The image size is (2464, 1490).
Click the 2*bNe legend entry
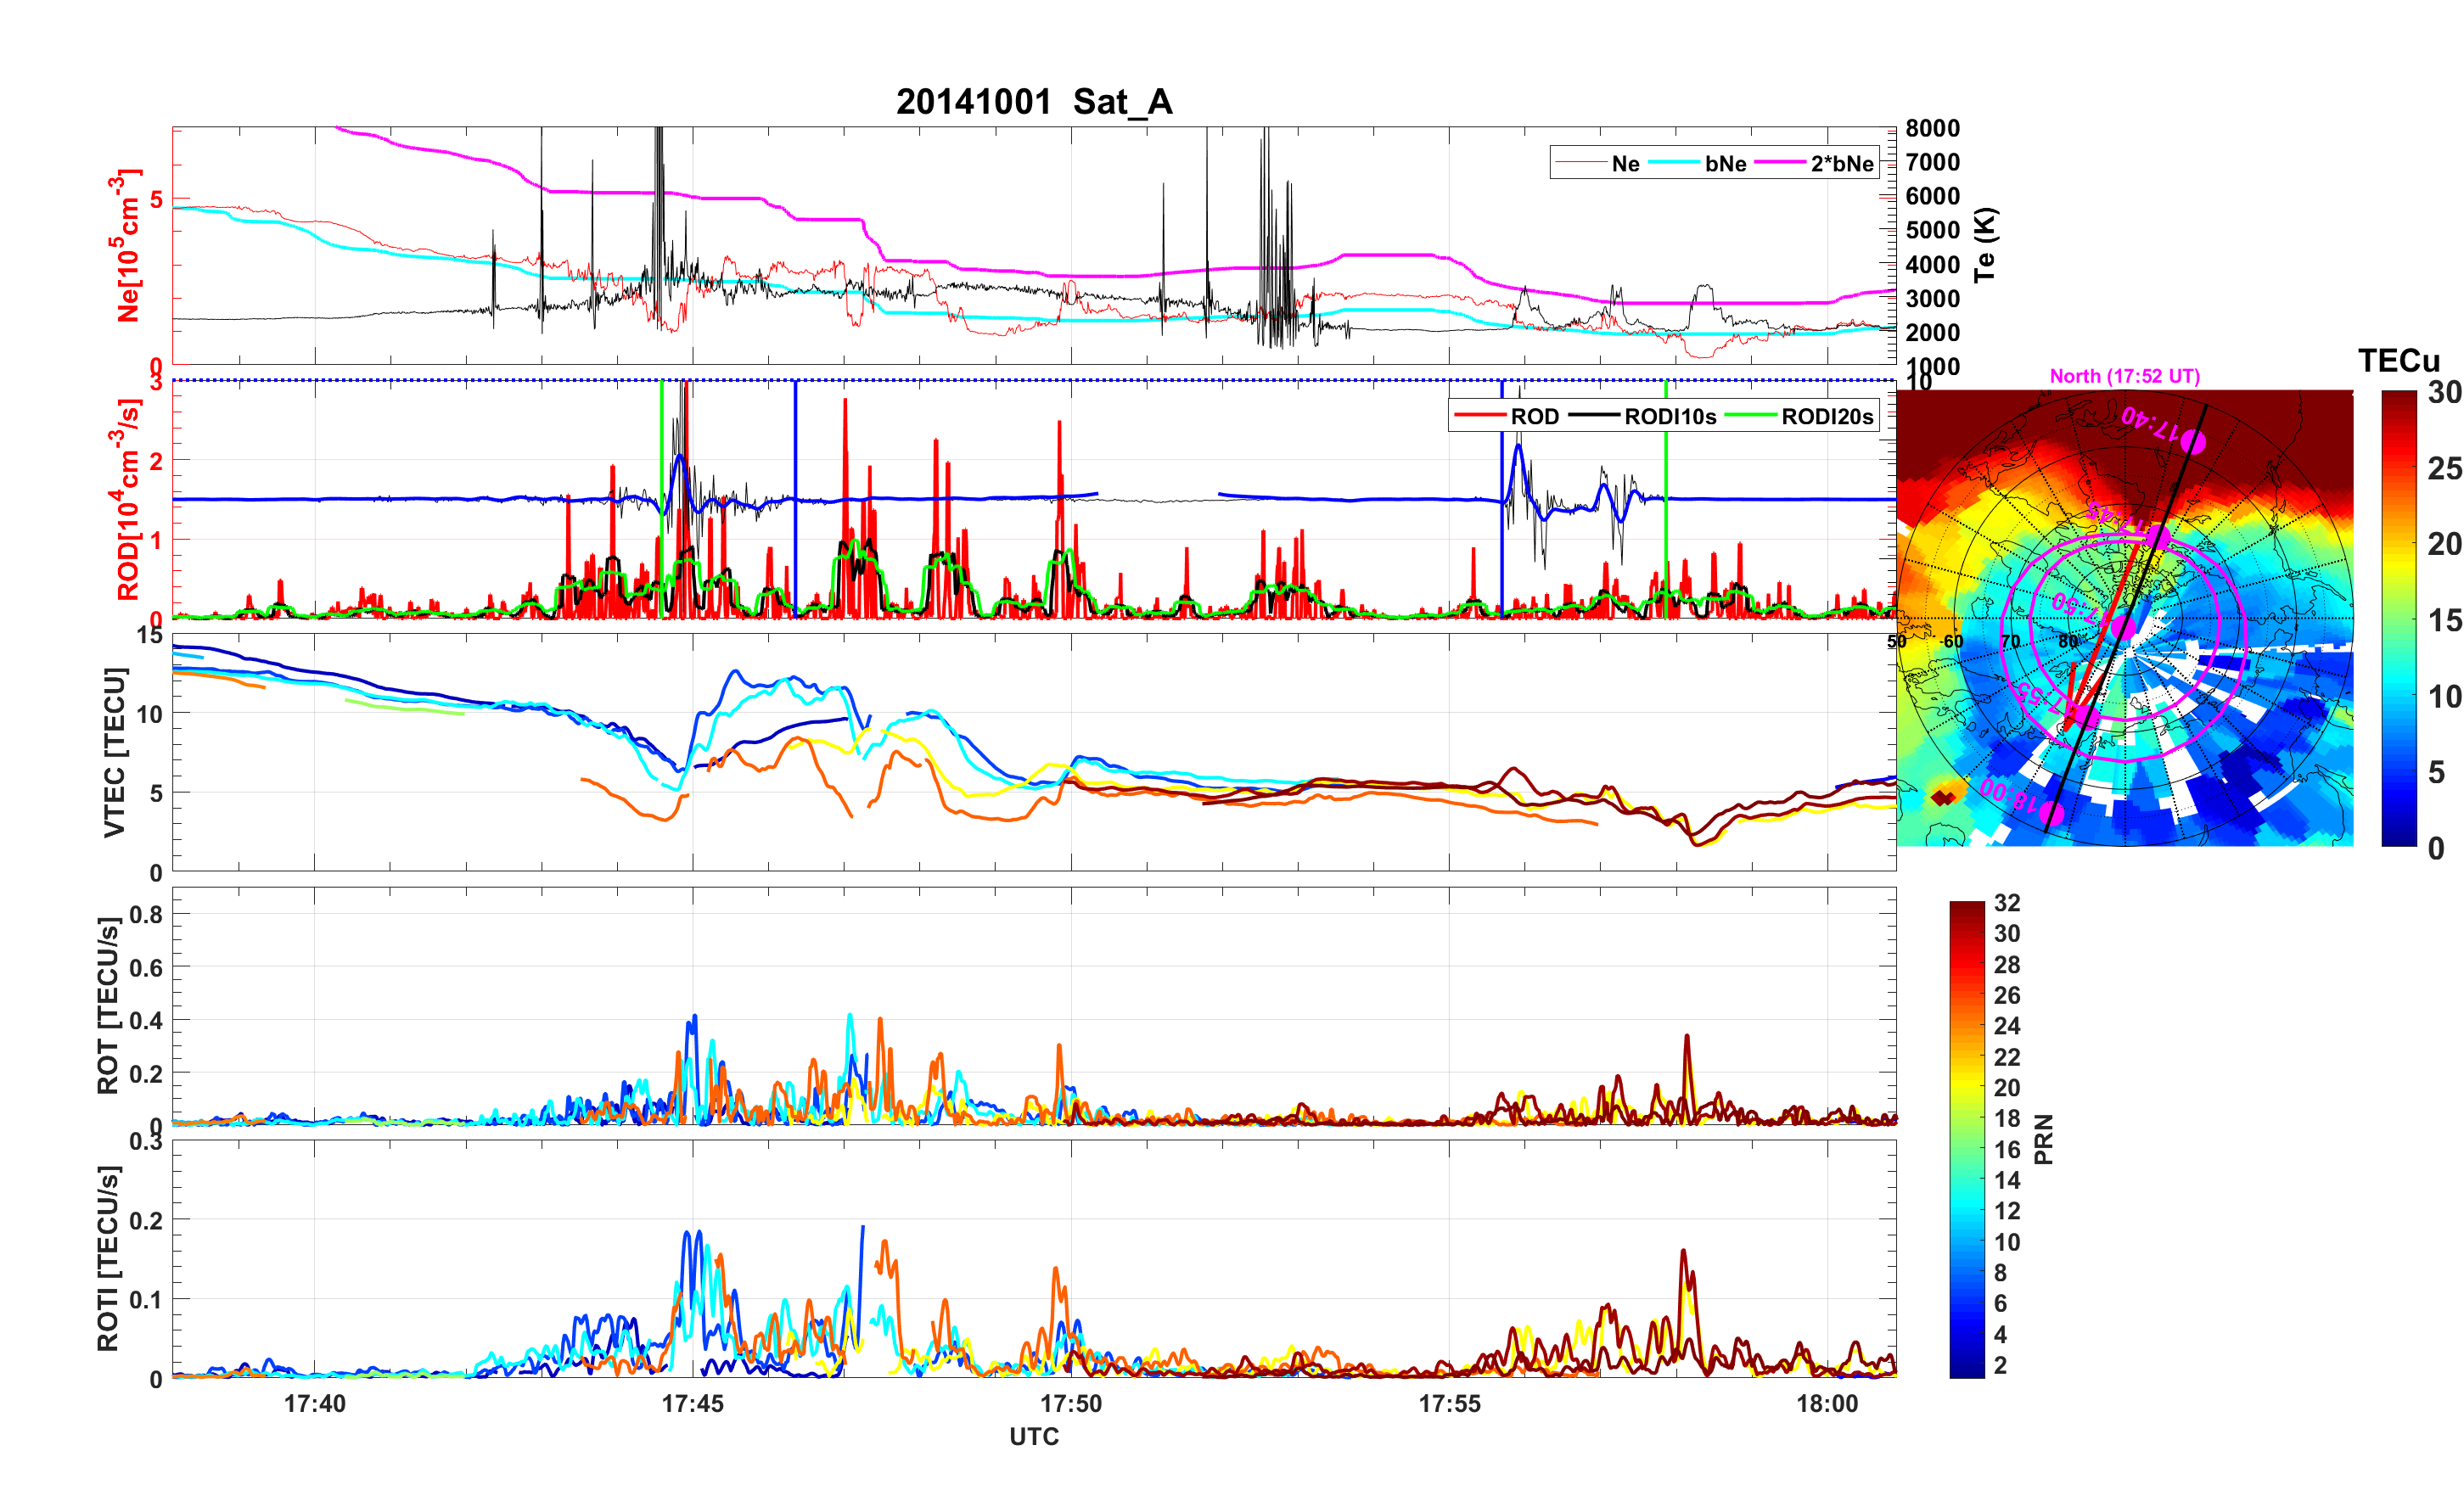point(1841,164)
